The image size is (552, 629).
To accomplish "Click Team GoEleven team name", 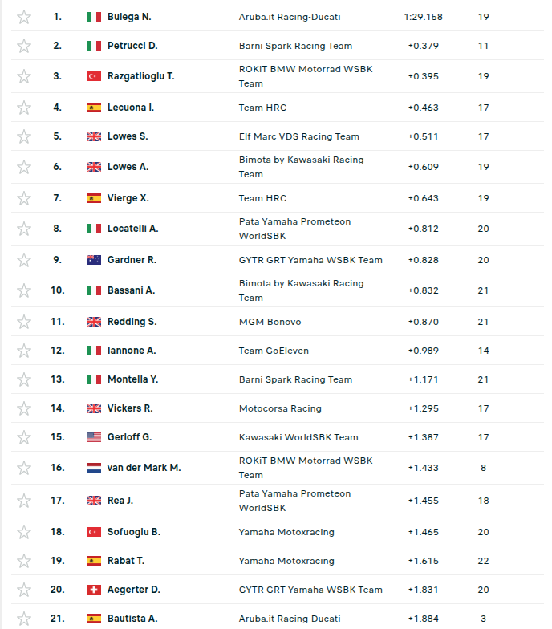I will [x=274, y=351].
